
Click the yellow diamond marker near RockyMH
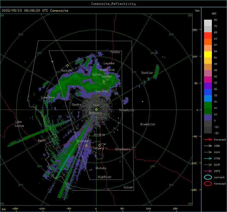point(67,66)
